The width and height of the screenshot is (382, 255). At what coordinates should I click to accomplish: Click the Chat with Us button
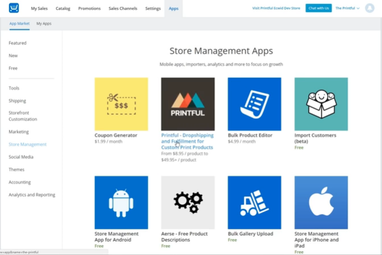pyautogui.click(x=319, y=8)
